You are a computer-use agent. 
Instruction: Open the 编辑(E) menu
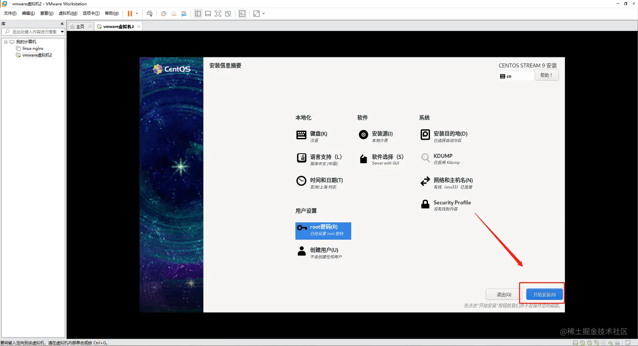coord(28,13)
